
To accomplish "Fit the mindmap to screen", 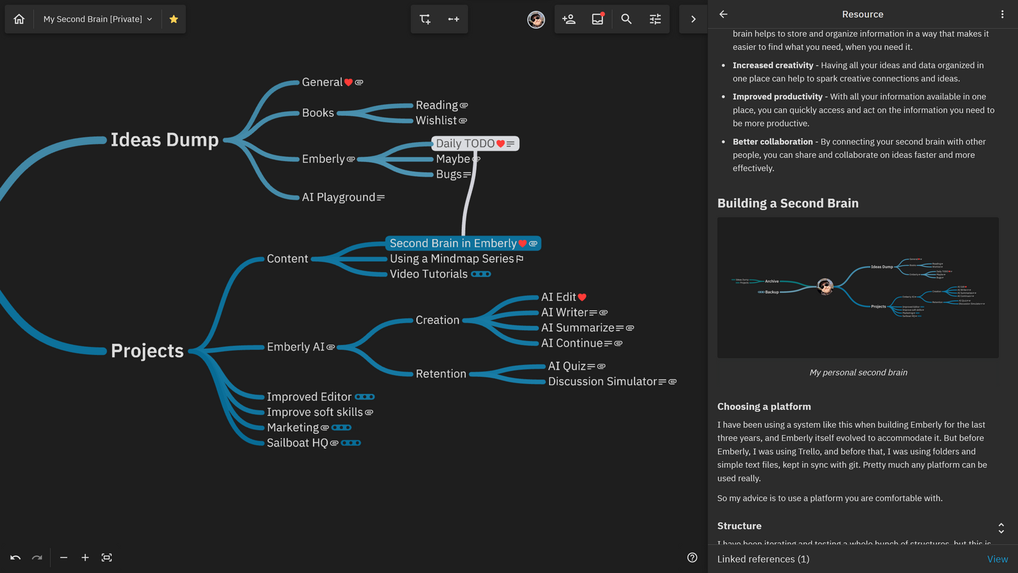I will click(107, 558).
